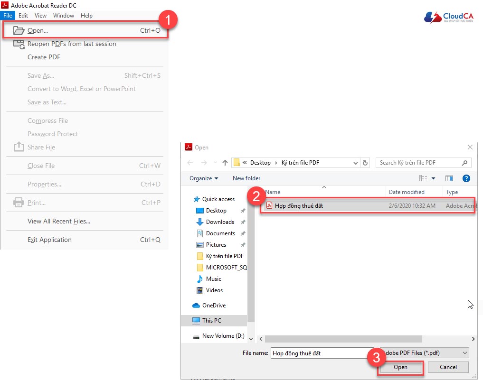The image size is (483, 380).
Task: Sort files by Date modified column
Action: coord(414,192)
